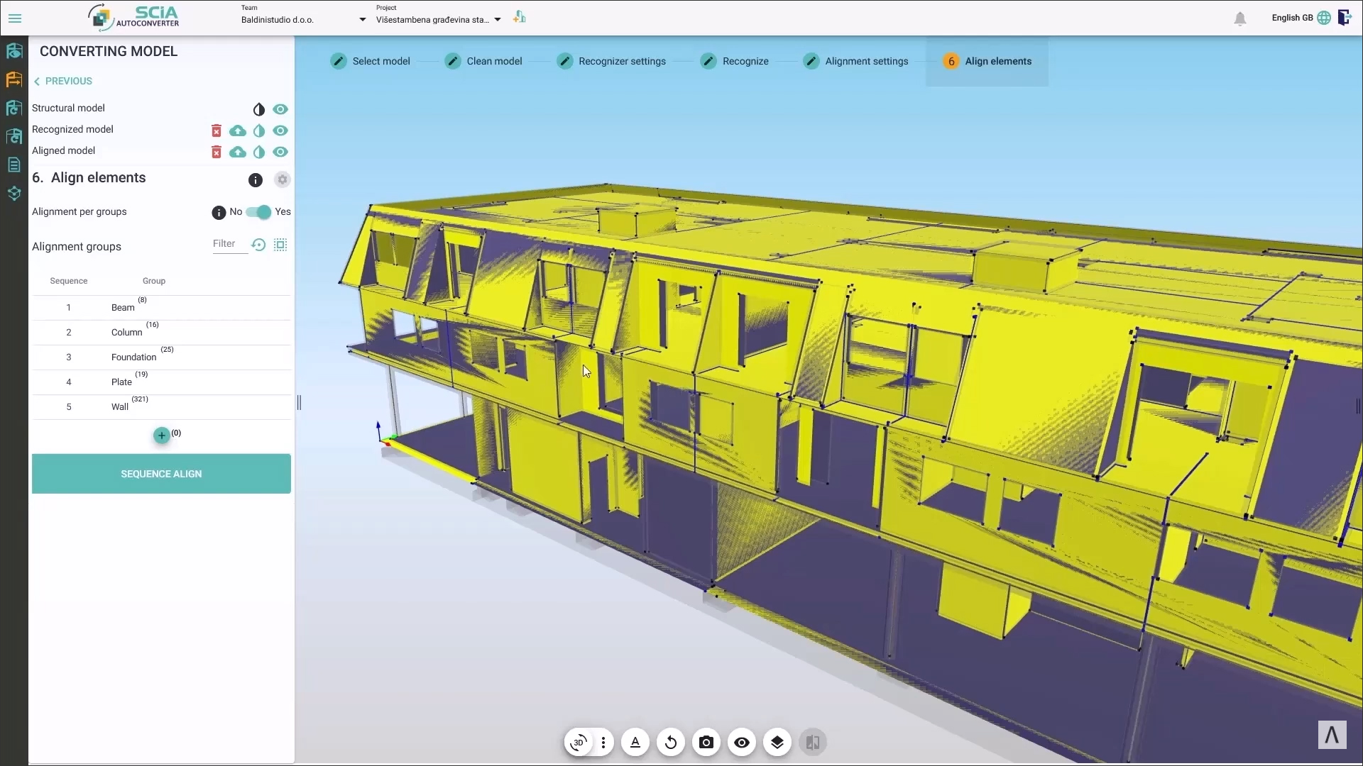
Task: Click the camera snapshot icon
Action: 706,743
